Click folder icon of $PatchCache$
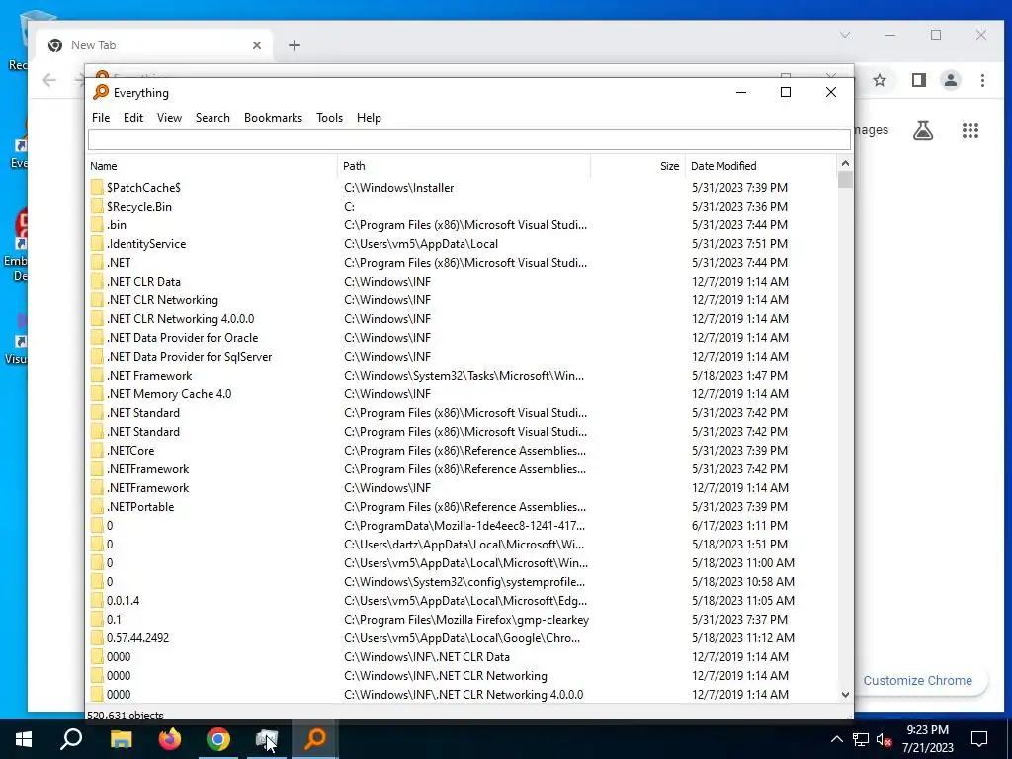This screenshot has height=759, width=1012. pos(97,187)
